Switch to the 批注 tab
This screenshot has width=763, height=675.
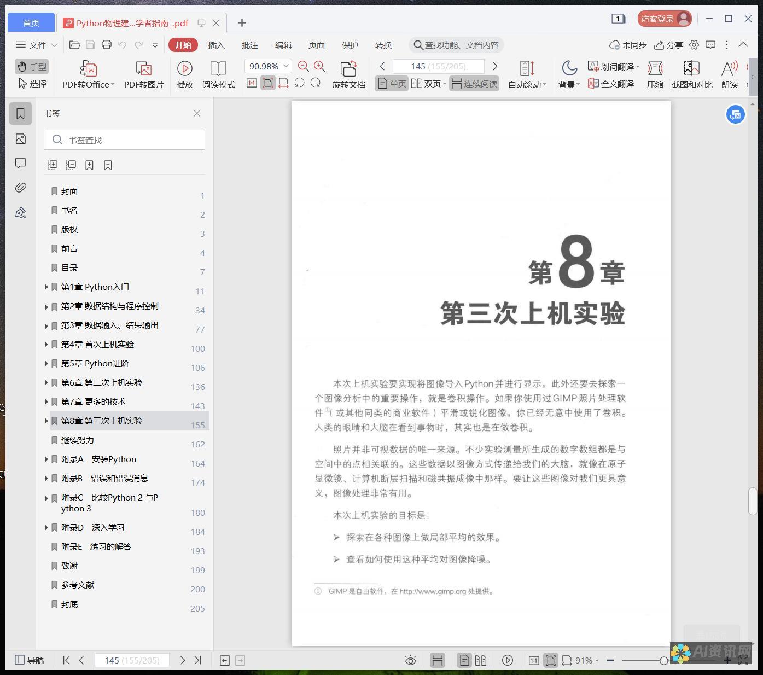click(249, 45)
